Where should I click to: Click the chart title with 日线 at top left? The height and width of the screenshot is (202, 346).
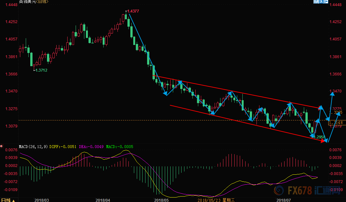click(x=34, y=2)
